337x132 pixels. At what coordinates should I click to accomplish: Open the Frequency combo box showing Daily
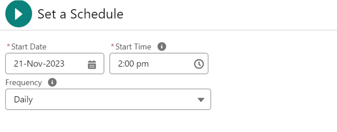[108, 99]
